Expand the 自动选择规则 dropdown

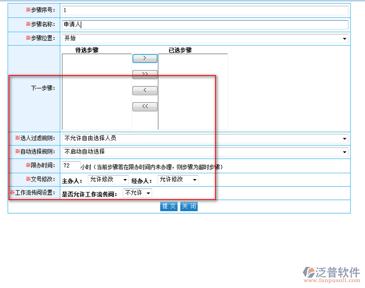pos(205,152)
